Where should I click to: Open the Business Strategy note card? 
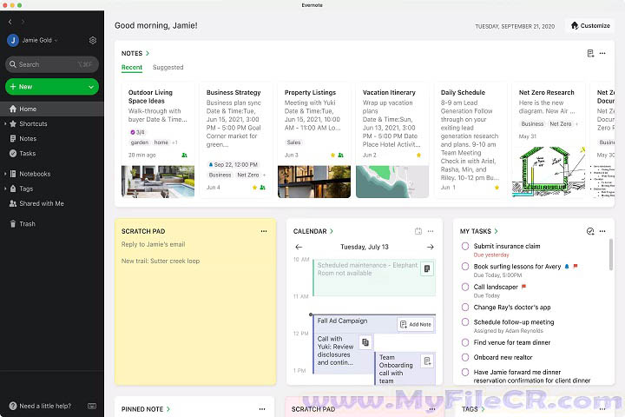[236, 140]
